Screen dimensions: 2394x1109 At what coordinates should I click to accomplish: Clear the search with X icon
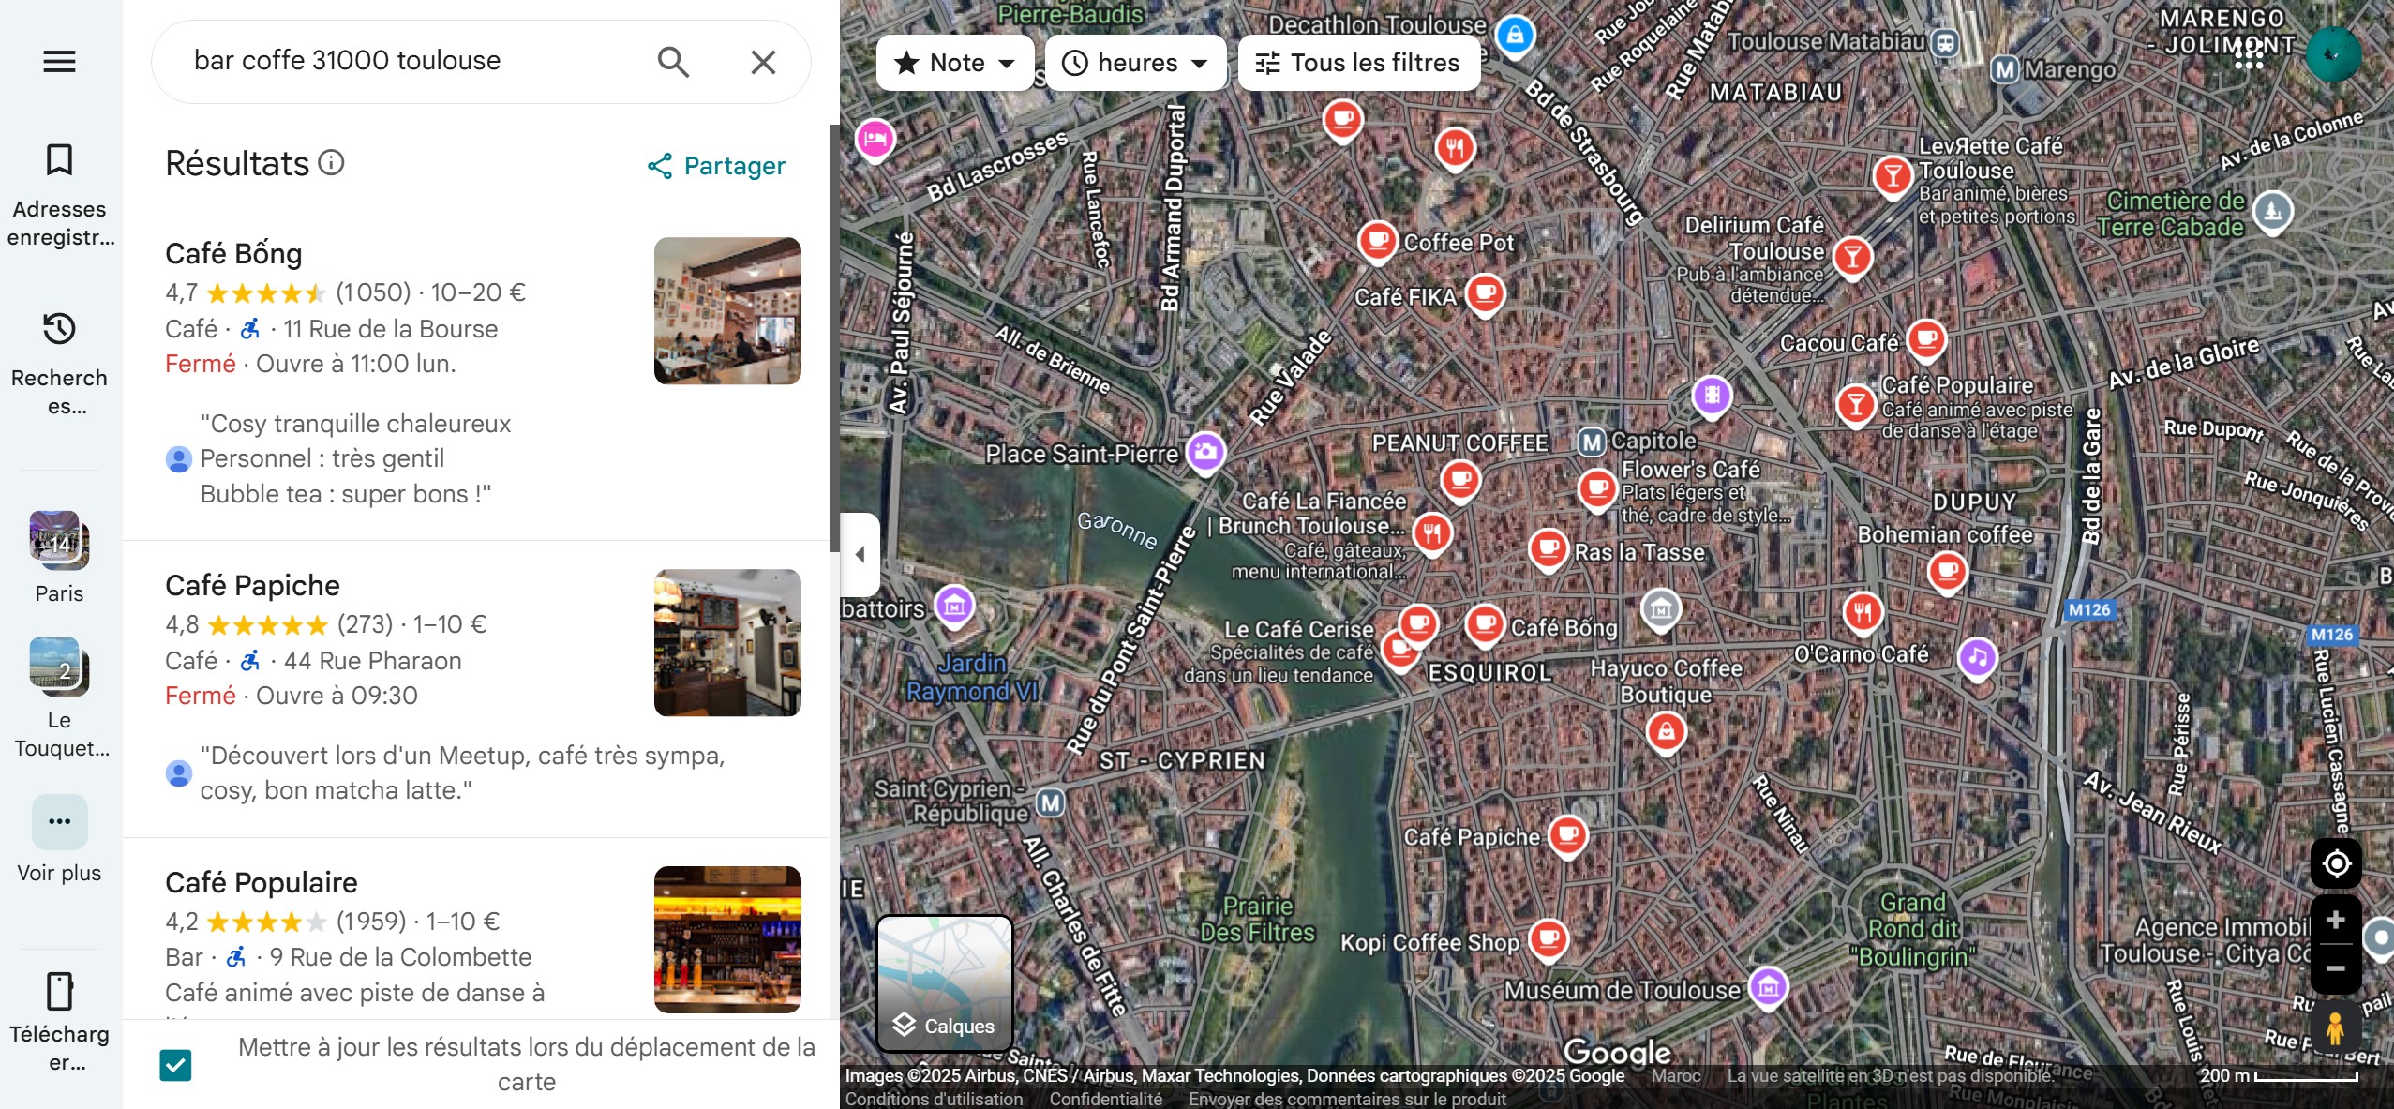tap(763, 62)
